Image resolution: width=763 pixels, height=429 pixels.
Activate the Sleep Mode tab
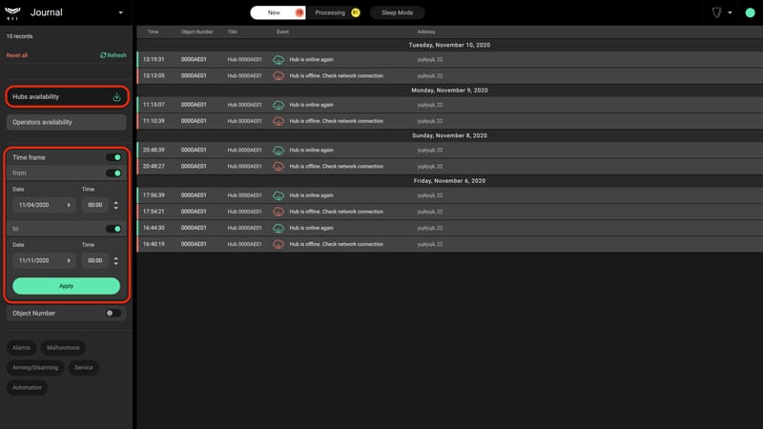[x=397, y=12]
